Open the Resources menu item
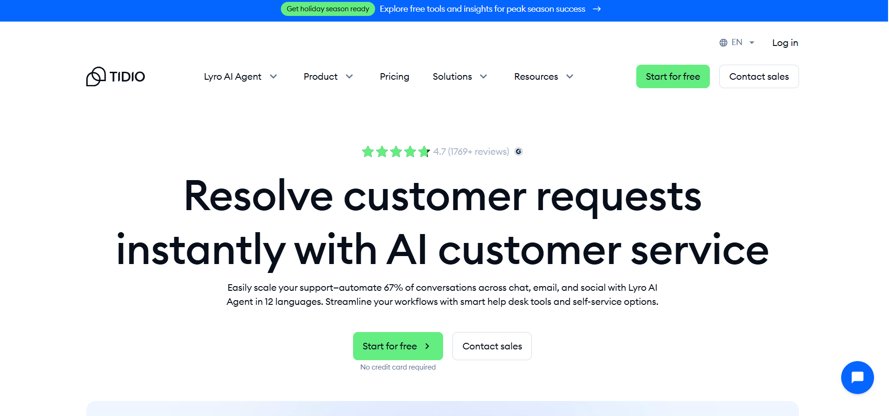Viewport: 889px width, 416px height. 536,76
